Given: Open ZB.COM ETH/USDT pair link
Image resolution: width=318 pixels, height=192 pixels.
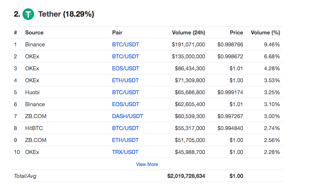Looking at the screenshot, I should [125, 140].
